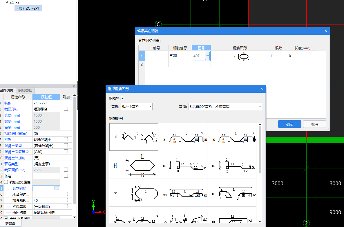Click the 钢筋信息 cell showing 20
The image size is (344, 227).
click(x=180, y=56)
